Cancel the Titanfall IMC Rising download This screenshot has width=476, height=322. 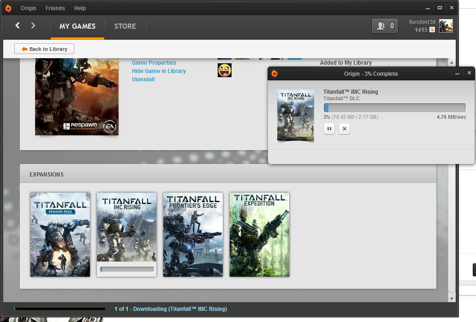tap(344, 128)
